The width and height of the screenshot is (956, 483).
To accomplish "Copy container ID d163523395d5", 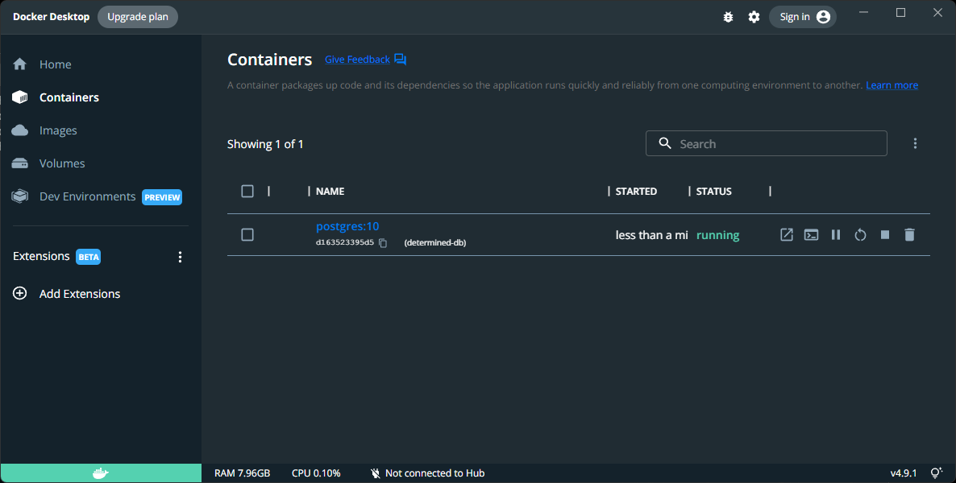I will [x=383, y=243].
